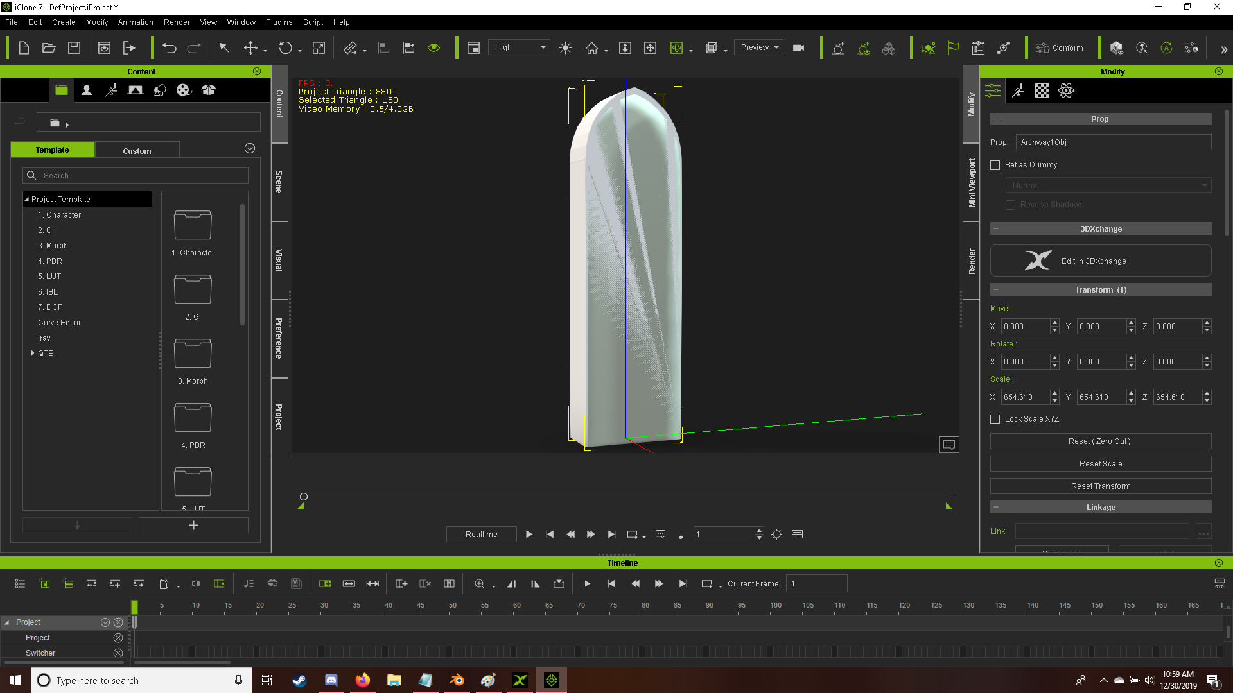Viewport: 1233px width, 693px height.
Task: Click the viewport playhead scrubber handle
Action: click(x=304, y=497)
